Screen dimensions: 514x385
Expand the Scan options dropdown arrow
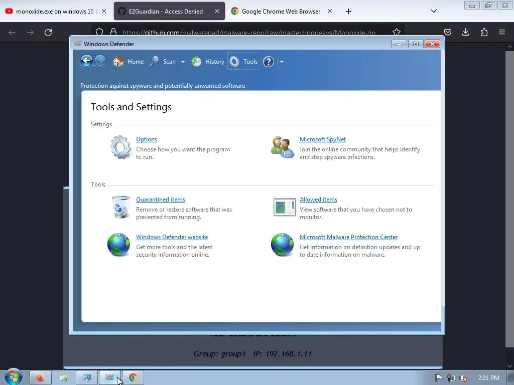(x=183, y=62)
